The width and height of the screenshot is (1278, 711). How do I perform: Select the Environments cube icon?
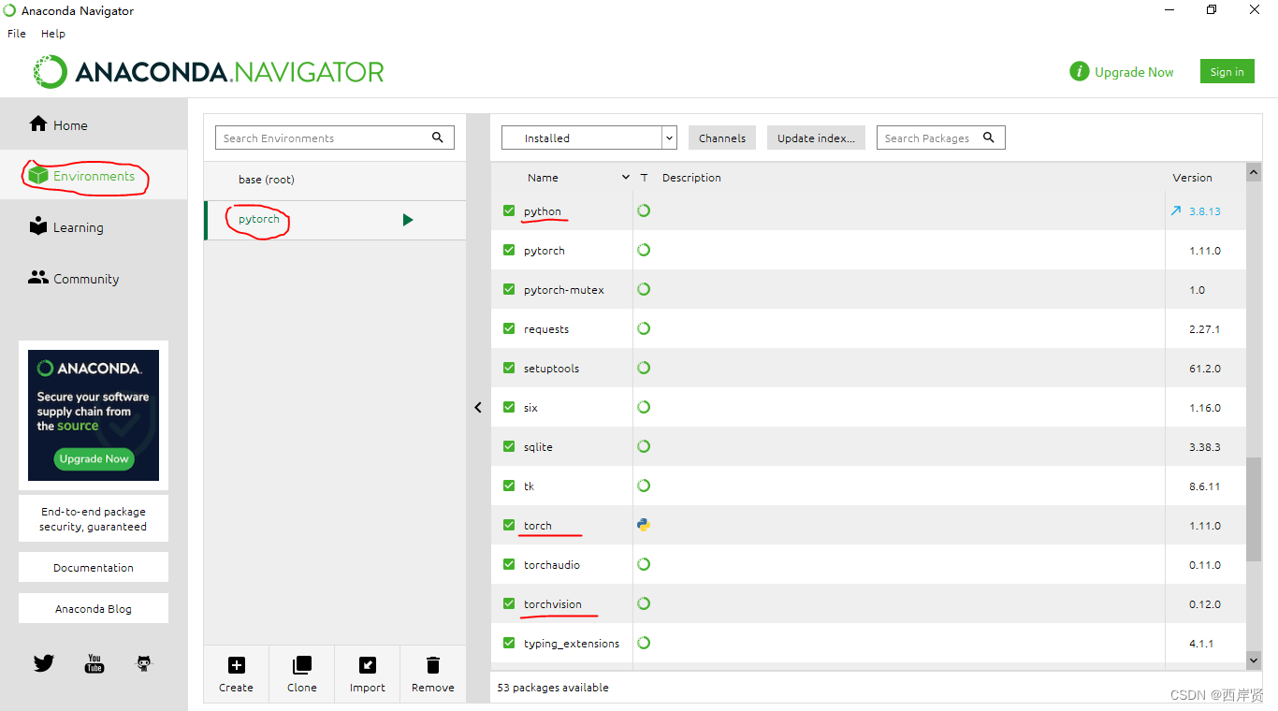tap(37, 175)
